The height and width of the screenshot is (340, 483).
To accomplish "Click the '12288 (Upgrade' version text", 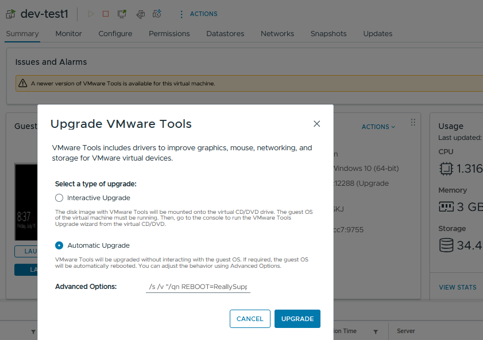I will 361,183.
